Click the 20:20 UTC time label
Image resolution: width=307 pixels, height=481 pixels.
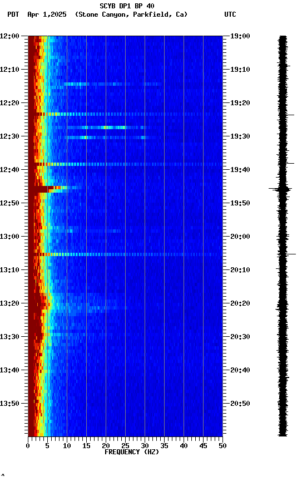pyautogui.click(x=240, y=303)
